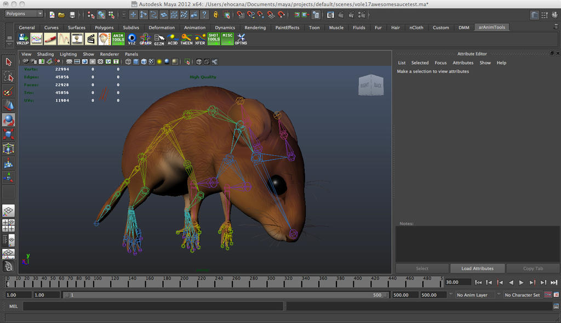Click the GIZM shelf icon
Screen dimensions: 561x323
(159, 39)
